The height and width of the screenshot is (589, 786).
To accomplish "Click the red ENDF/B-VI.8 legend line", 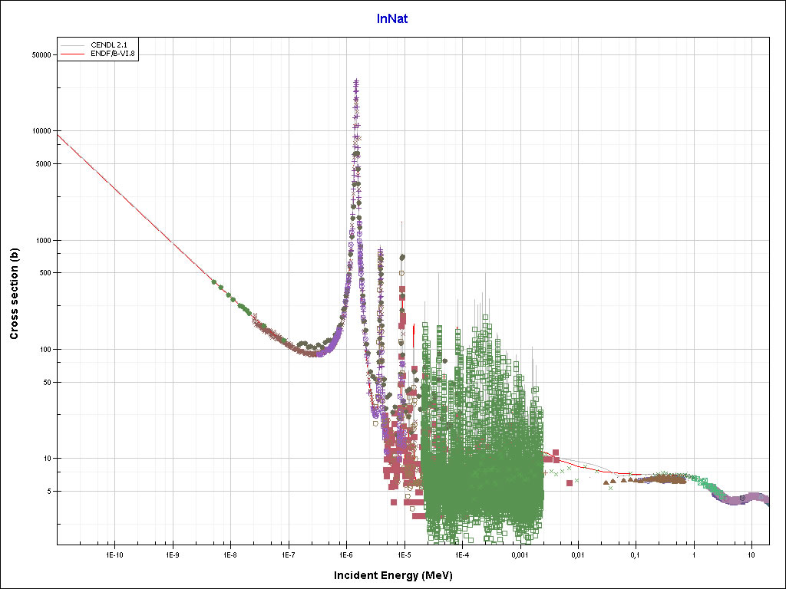I will tap(74, 54).
